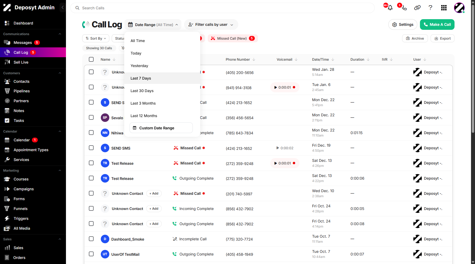
Task: Open the Sort By dropdown
Action: point(96,38)
